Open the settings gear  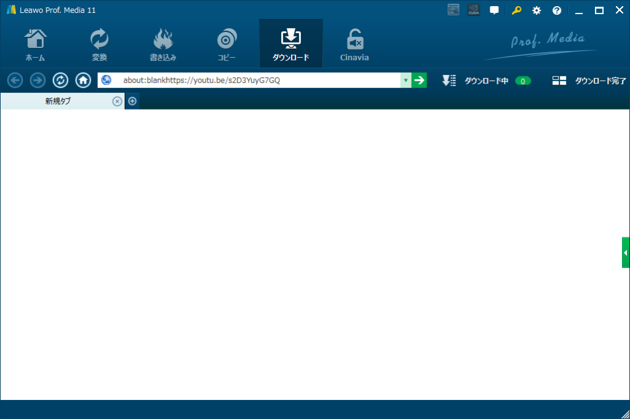click(536, 10)
